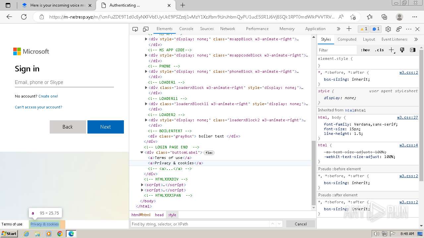Click Can't access your account link
Screen dimensions: 424x238
click(38, 107)
